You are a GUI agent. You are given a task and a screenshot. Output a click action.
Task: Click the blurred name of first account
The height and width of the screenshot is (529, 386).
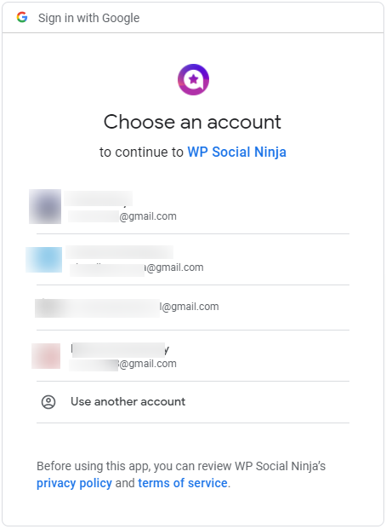pos(98,198)
